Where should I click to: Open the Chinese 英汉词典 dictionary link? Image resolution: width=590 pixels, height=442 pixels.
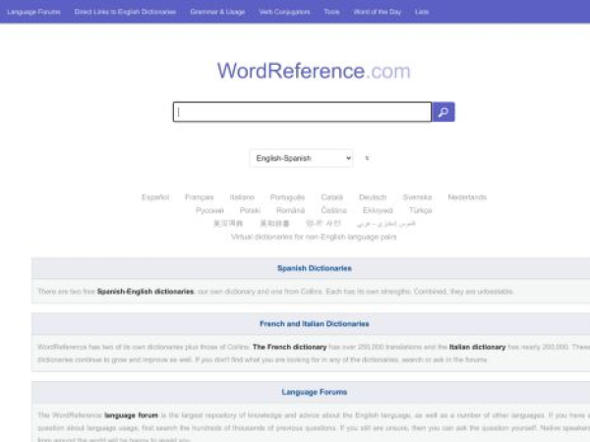pos(228,224)
